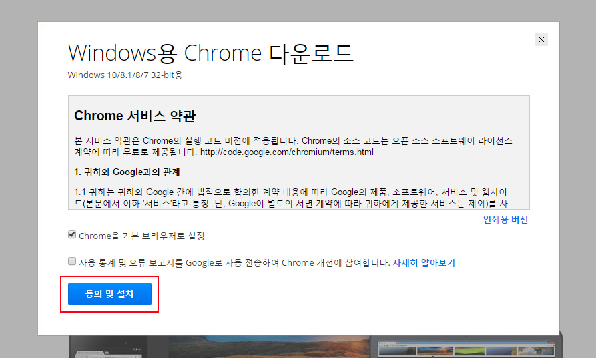596x358 pixels.
Task: Click the chromium terms.html URL text
Action: point(286,152)
